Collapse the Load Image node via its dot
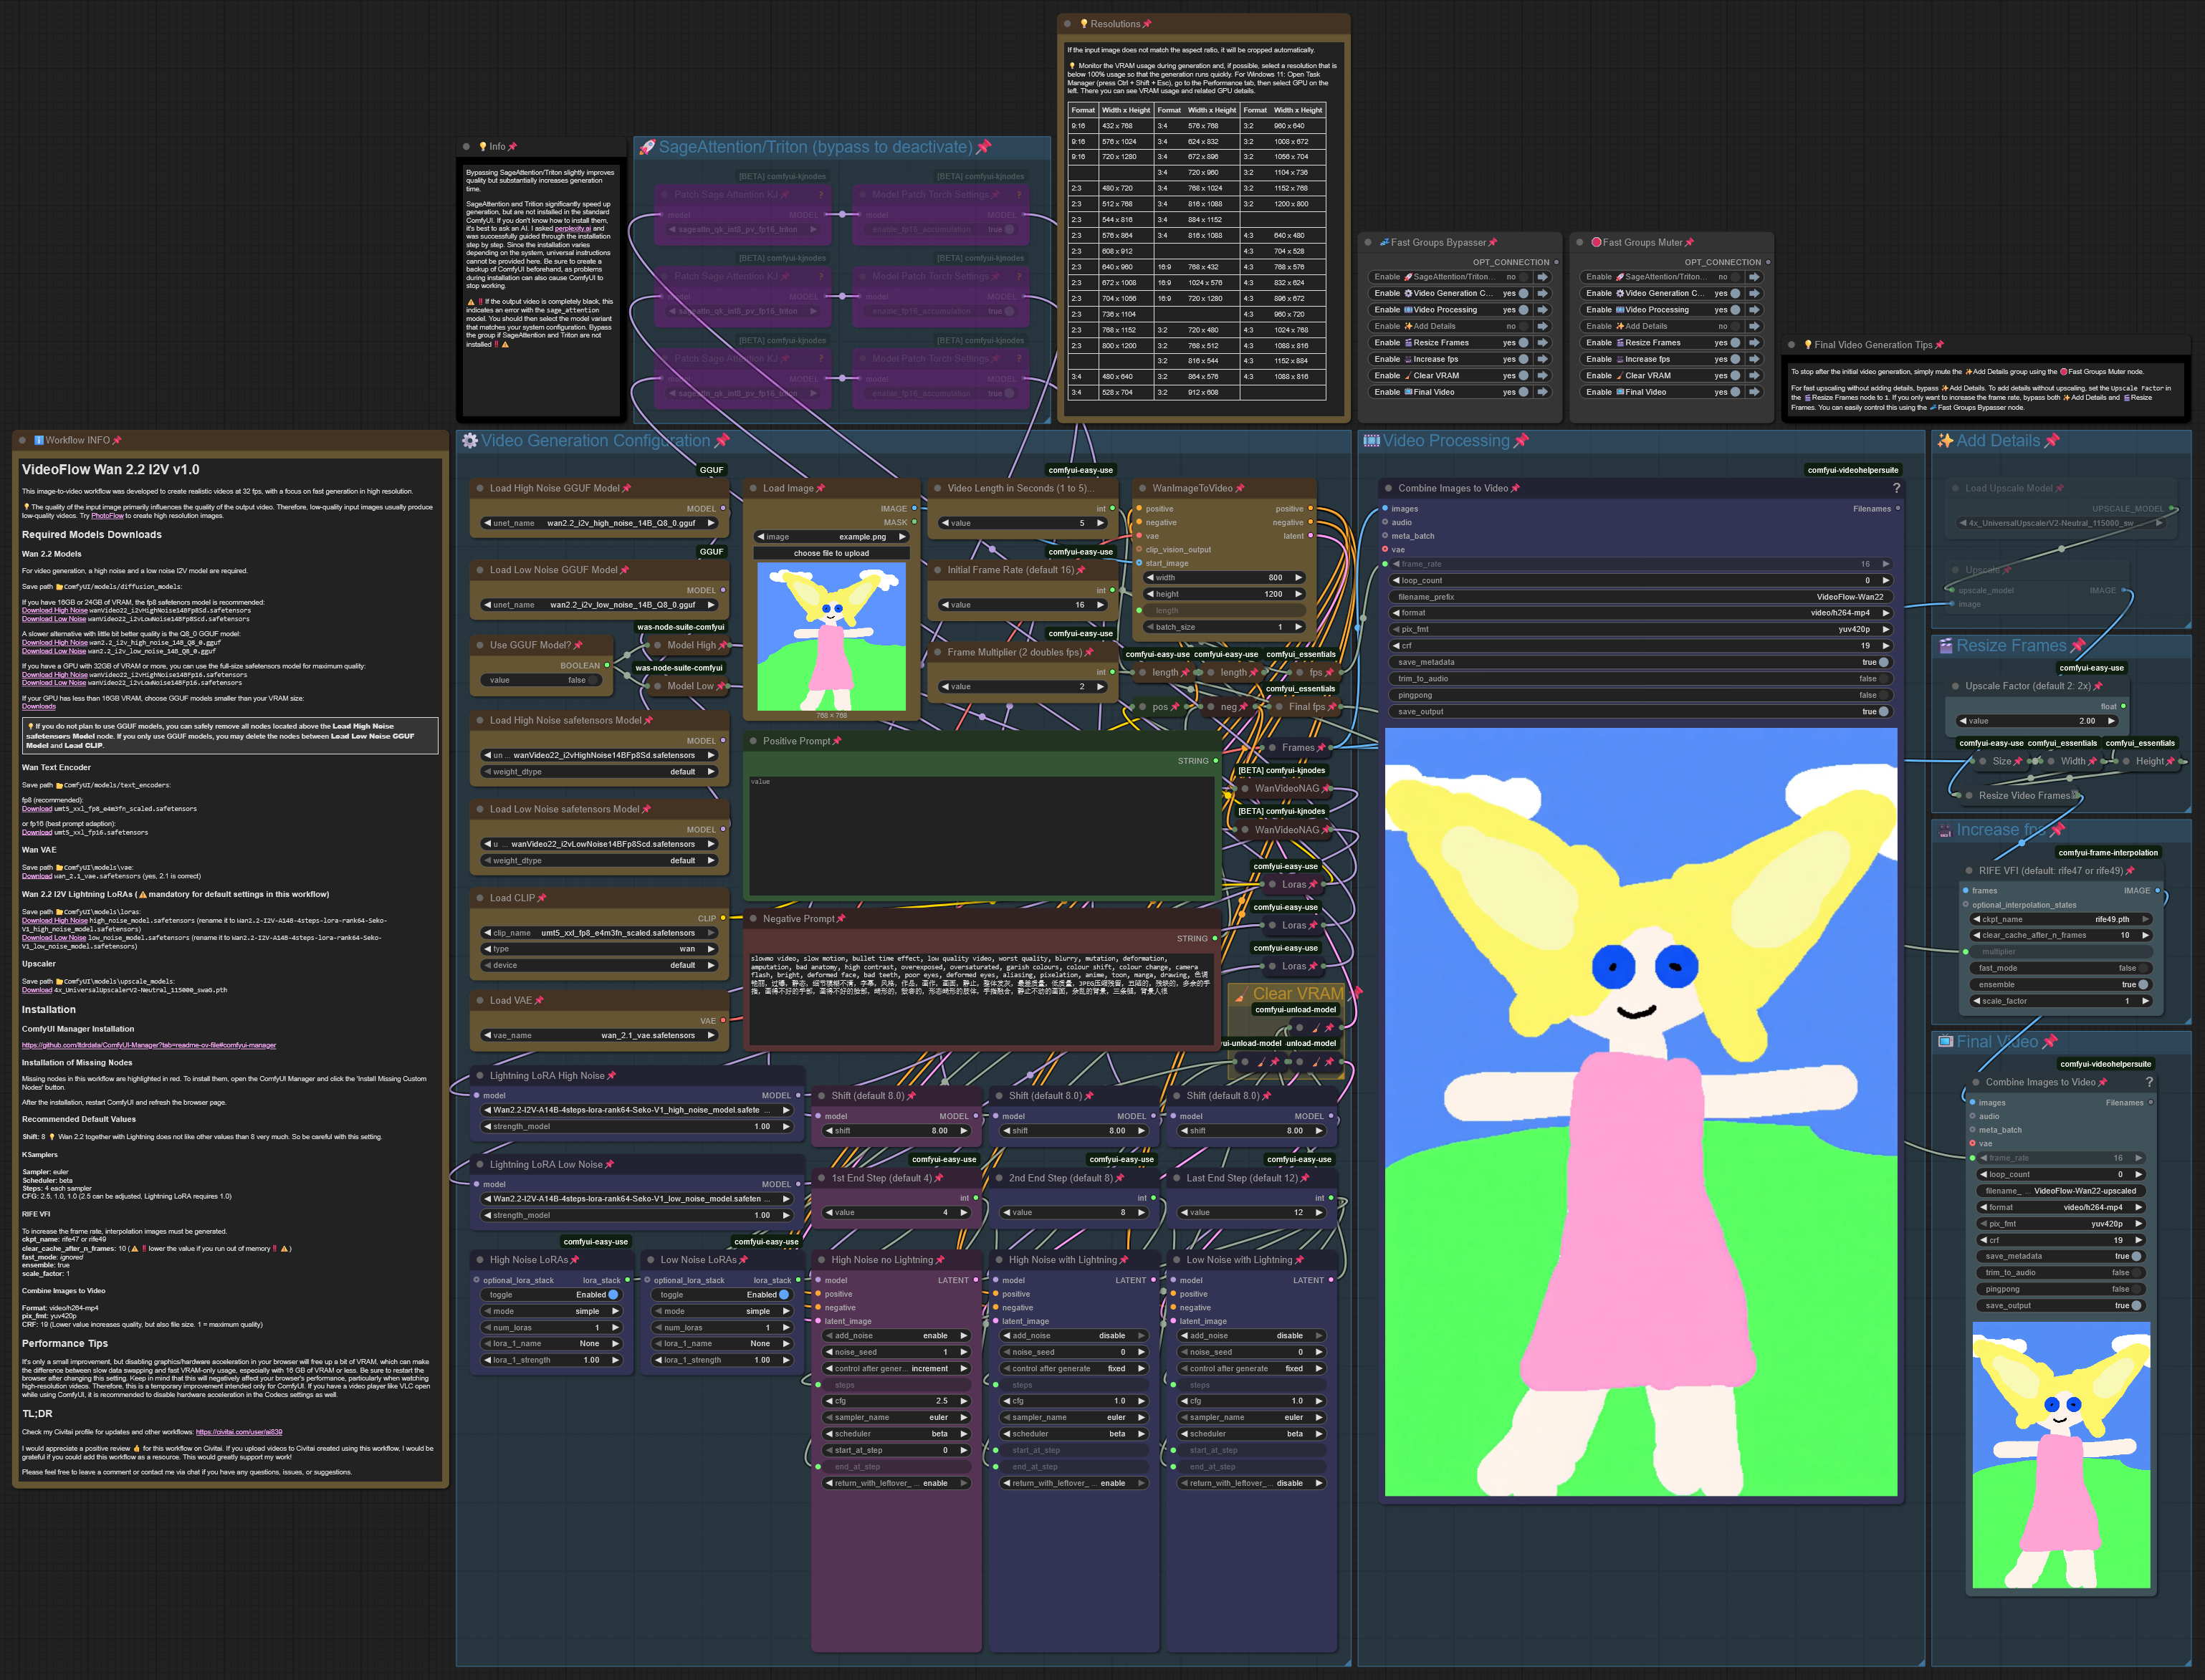Viewport: 2205px width, 1680px height. point(753,488)
